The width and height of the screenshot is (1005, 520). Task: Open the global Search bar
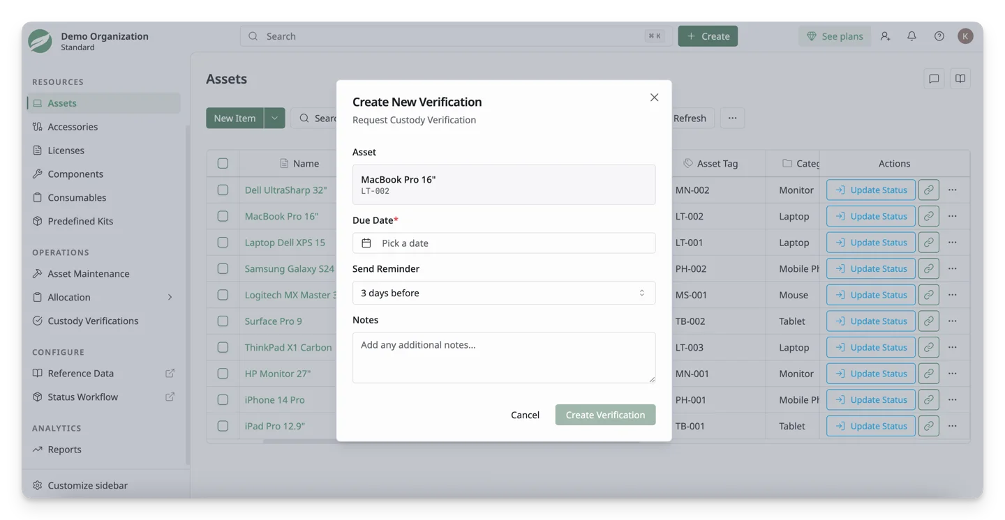456,36
